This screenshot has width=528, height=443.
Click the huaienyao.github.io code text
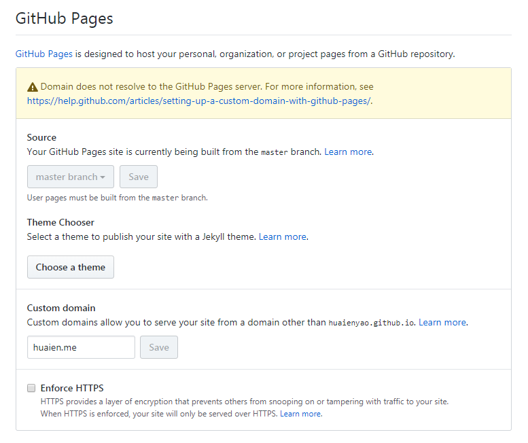tap(371, 323)
